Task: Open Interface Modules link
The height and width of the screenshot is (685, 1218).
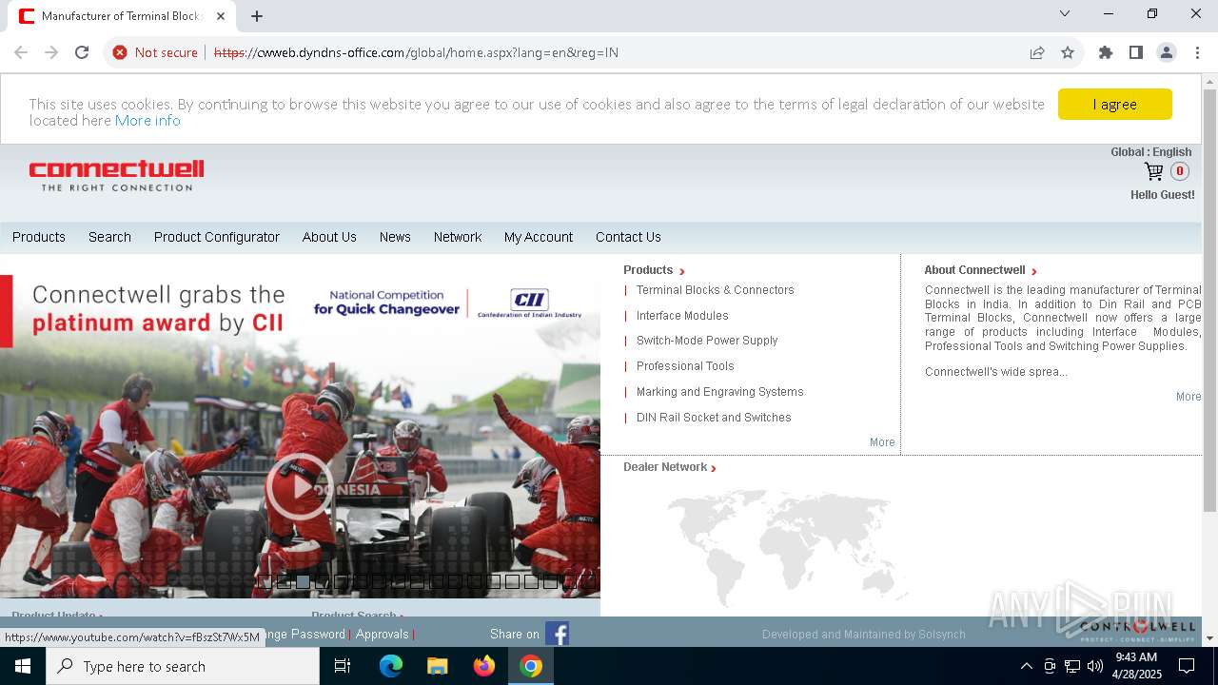Action: pos(682,316)
